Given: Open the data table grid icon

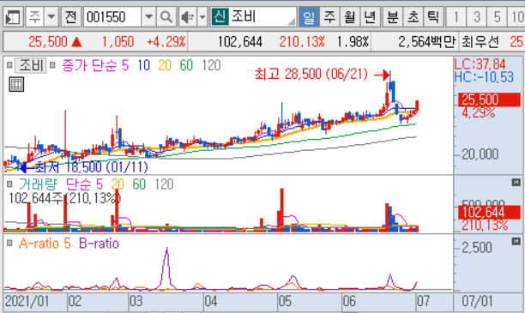Looking at the screenshot, I should (x=16, y=84).
